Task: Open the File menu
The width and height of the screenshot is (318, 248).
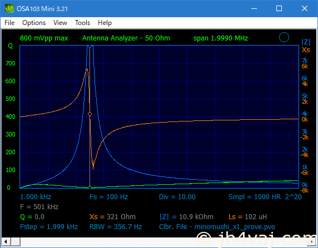Action: 9,23
